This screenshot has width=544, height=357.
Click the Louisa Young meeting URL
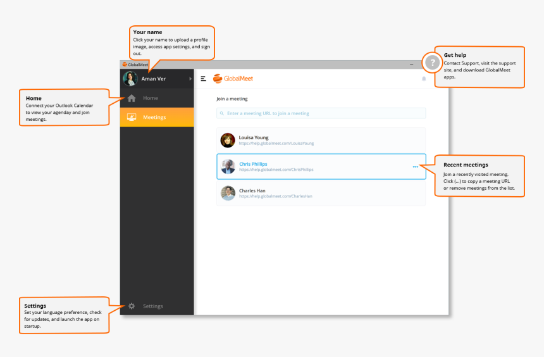[x=276, y=144]
